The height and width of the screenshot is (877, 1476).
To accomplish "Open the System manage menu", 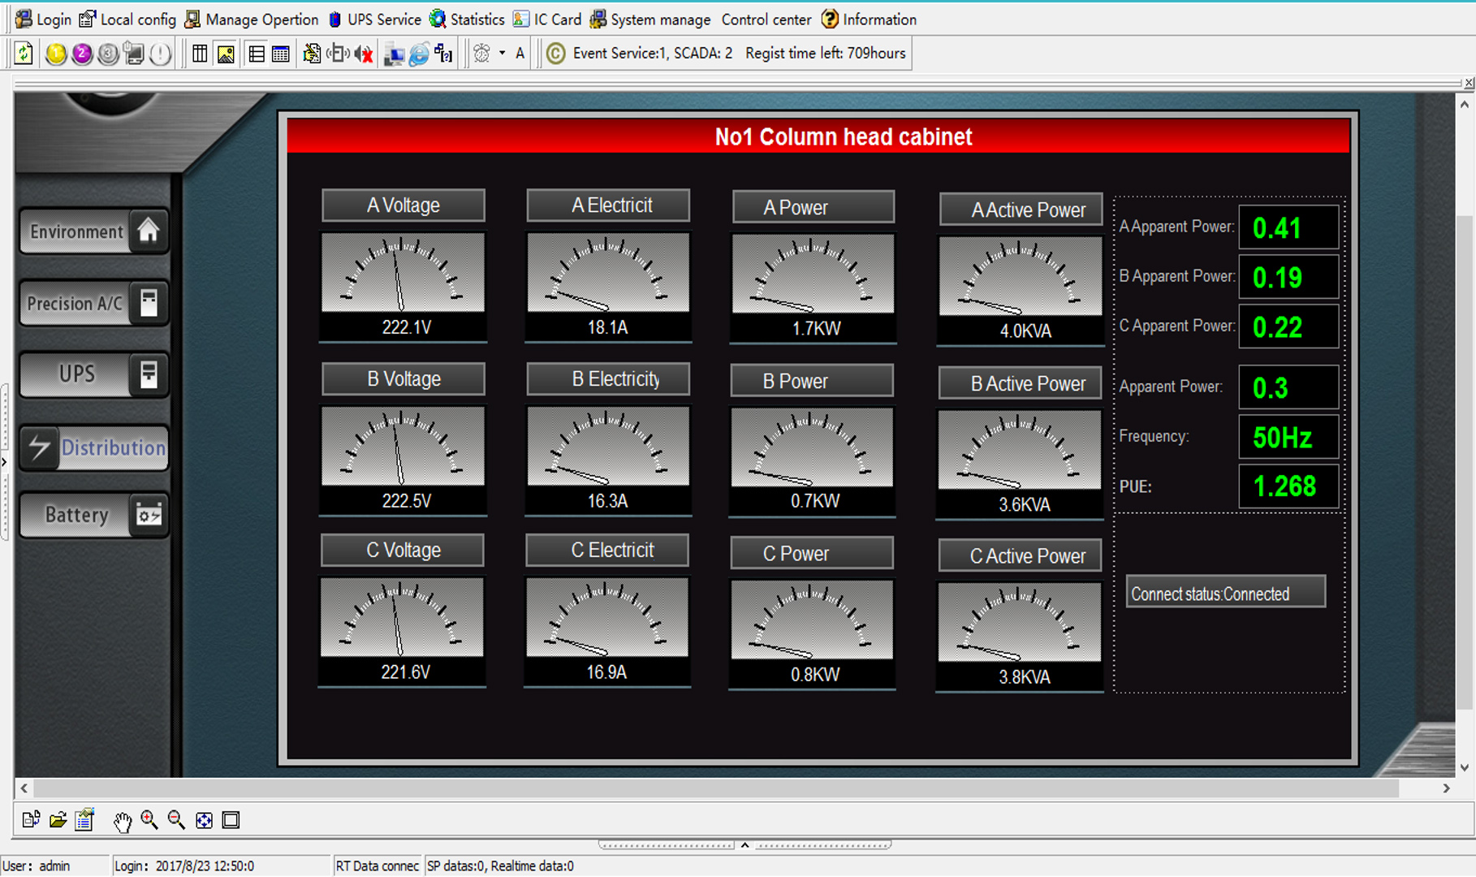I will click(650, 19).
